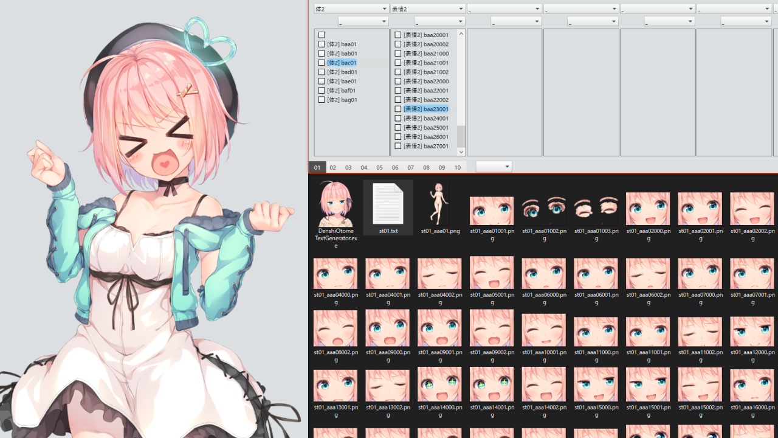Check the [体2] bad01 checkbox
This screenshot has width=778, height=438.
[x=322, y=72]
